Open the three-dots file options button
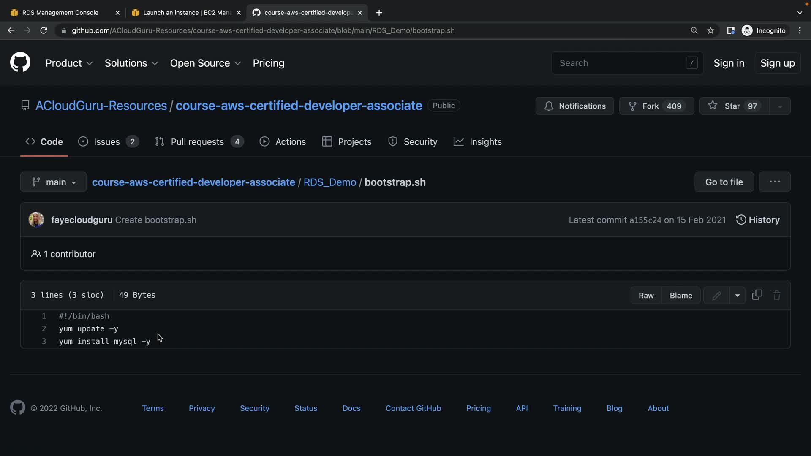Viewport: 811px width, 456px height. [x=774, y=182]
